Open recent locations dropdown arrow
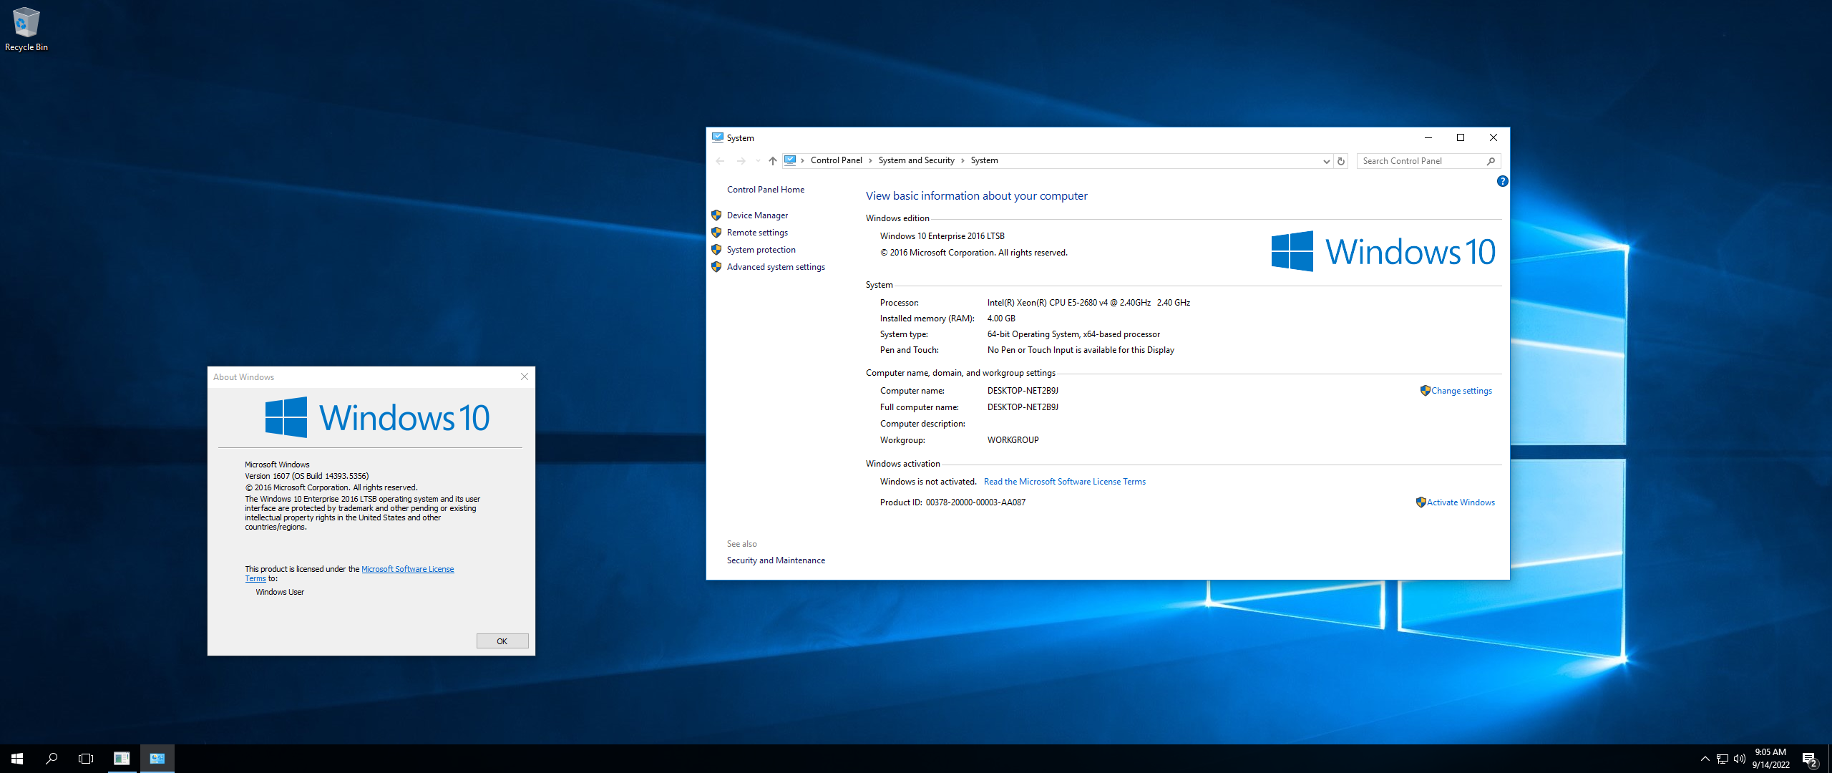 (758, 161)
